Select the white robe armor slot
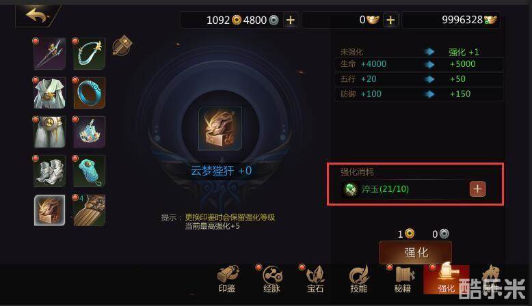The image size is (532, 306). (x=49, y=93)
